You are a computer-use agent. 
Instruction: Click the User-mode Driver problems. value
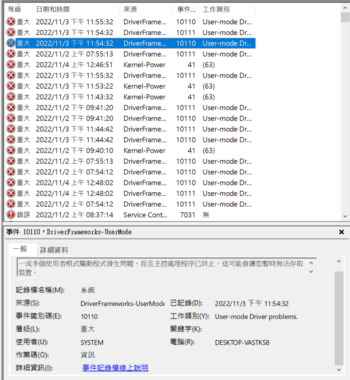click(256, 317)
